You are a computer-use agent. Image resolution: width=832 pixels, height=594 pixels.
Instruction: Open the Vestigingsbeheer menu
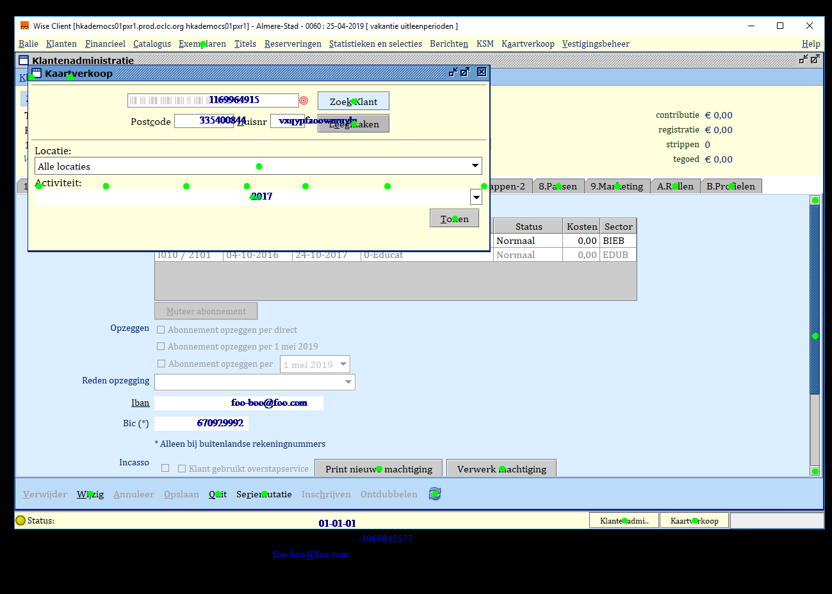596,44
